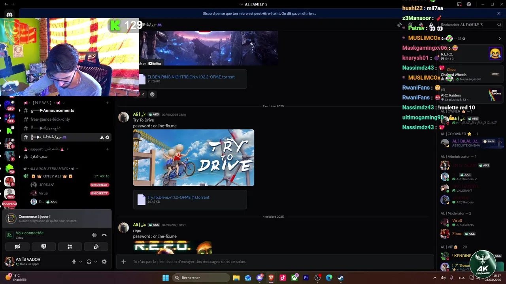
Task: Open ARC Raiders activity card
Action: click(x=471, y=95)
